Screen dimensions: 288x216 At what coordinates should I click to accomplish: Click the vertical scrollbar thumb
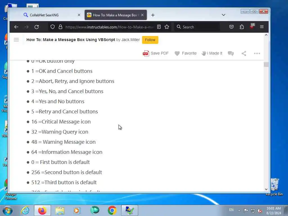pos(266,64)
